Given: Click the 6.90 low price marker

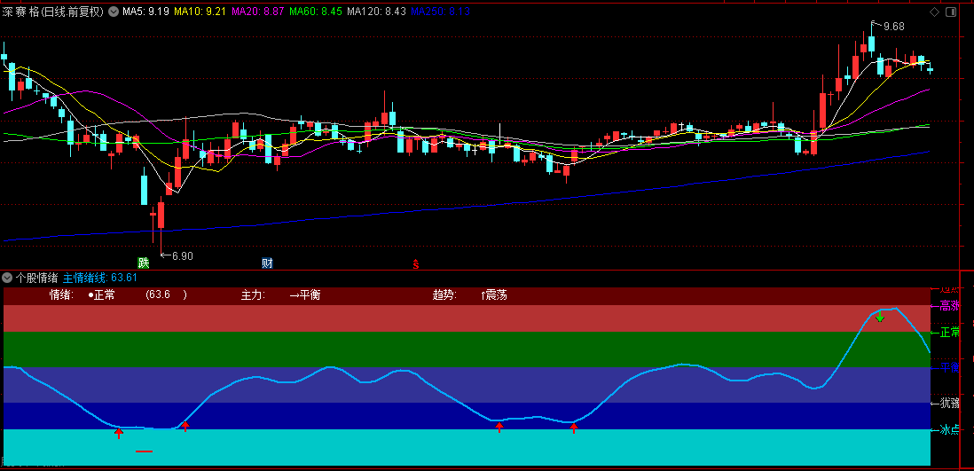Looking at the screenshot, I should click(x=180, y=255).
